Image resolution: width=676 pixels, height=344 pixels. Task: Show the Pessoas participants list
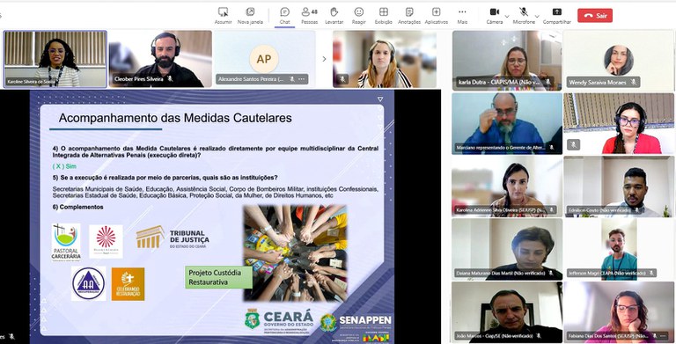click(310, 16)
